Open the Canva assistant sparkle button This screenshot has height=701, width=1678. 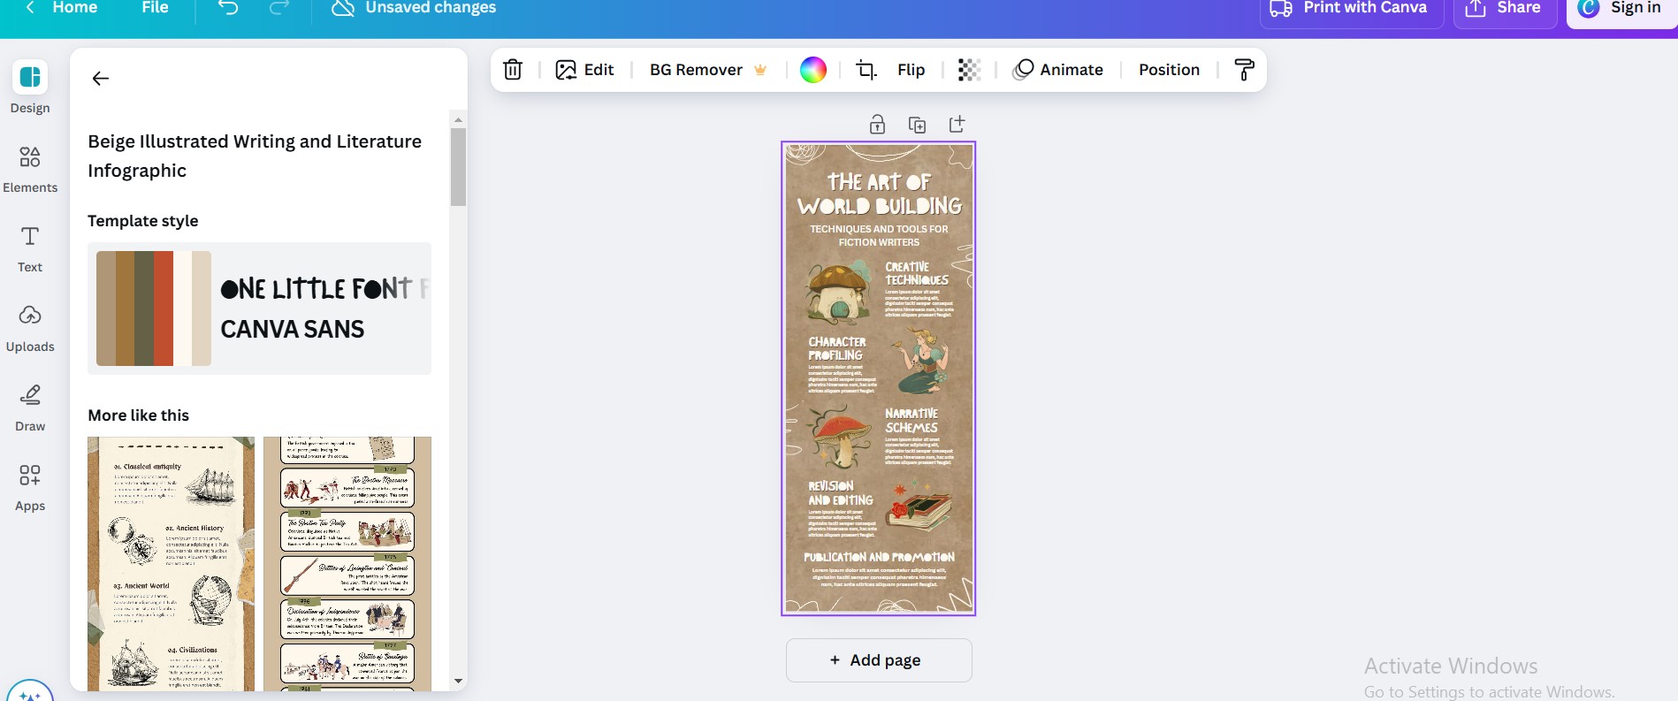pos(30,694)
